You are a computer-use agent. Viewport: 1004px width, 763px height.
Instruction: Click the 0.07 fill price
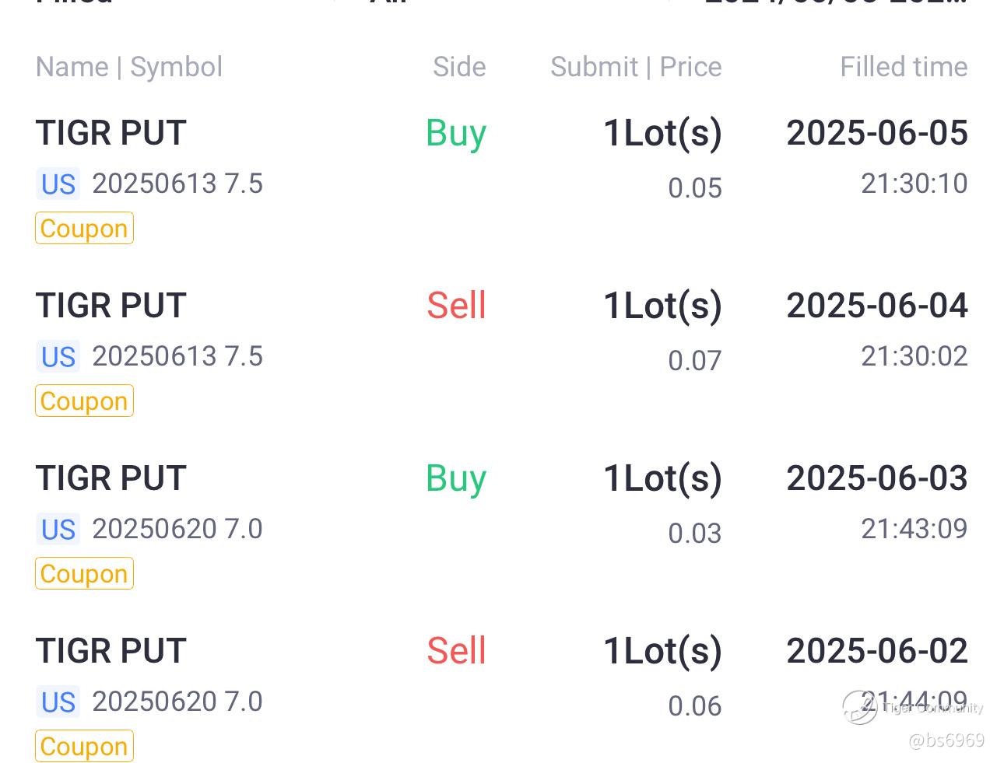click(695, 361)
